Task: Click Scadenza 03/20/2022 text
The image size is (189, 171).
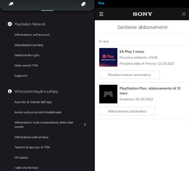Action: coord(136,99)
